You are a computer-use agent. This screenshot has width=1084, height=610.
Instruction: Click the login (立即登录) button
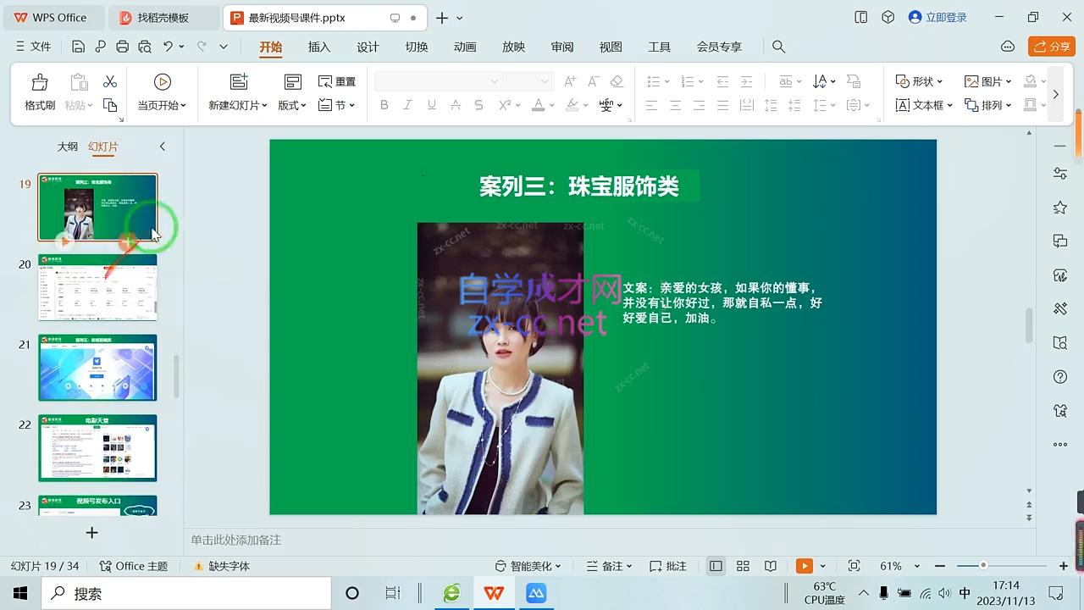(x=937, y=17)
